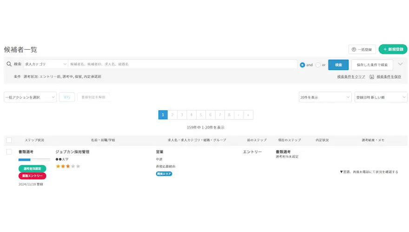Click the candidate name search field
409x232 pixels.
183,64
